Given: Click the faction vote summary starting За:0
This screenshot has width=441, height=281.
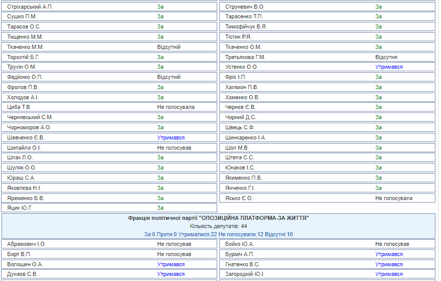Looking at the screenshot, I should [x=218, y=234].
